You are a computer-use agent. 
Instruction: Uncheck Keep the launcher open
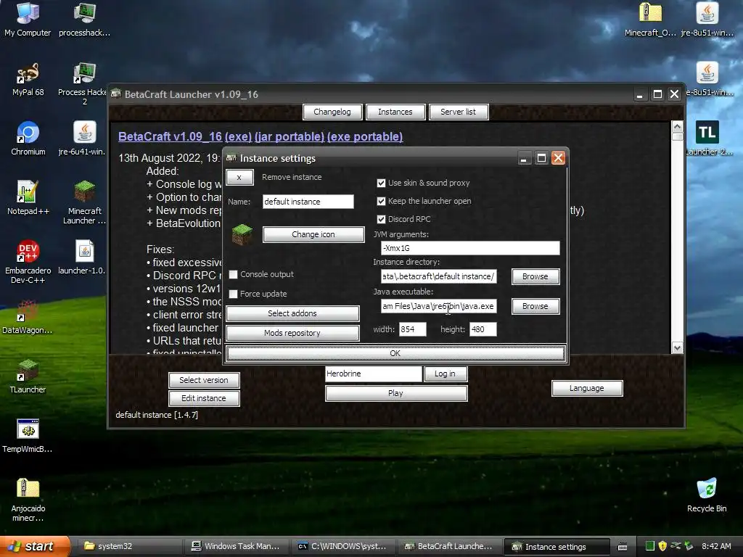(381, 201)
